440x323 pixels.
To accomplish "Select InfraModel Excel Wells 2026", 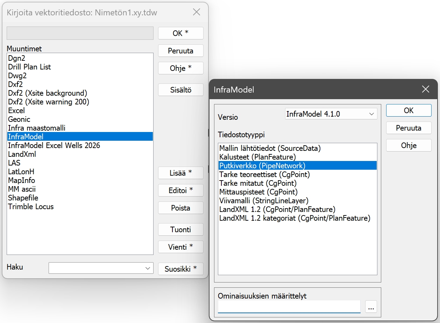I will [x=80, y=145].
